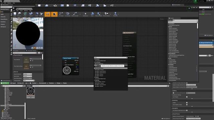
Task: Go to Textures folder breadcrumb
Action: click(x=51, y=83)
